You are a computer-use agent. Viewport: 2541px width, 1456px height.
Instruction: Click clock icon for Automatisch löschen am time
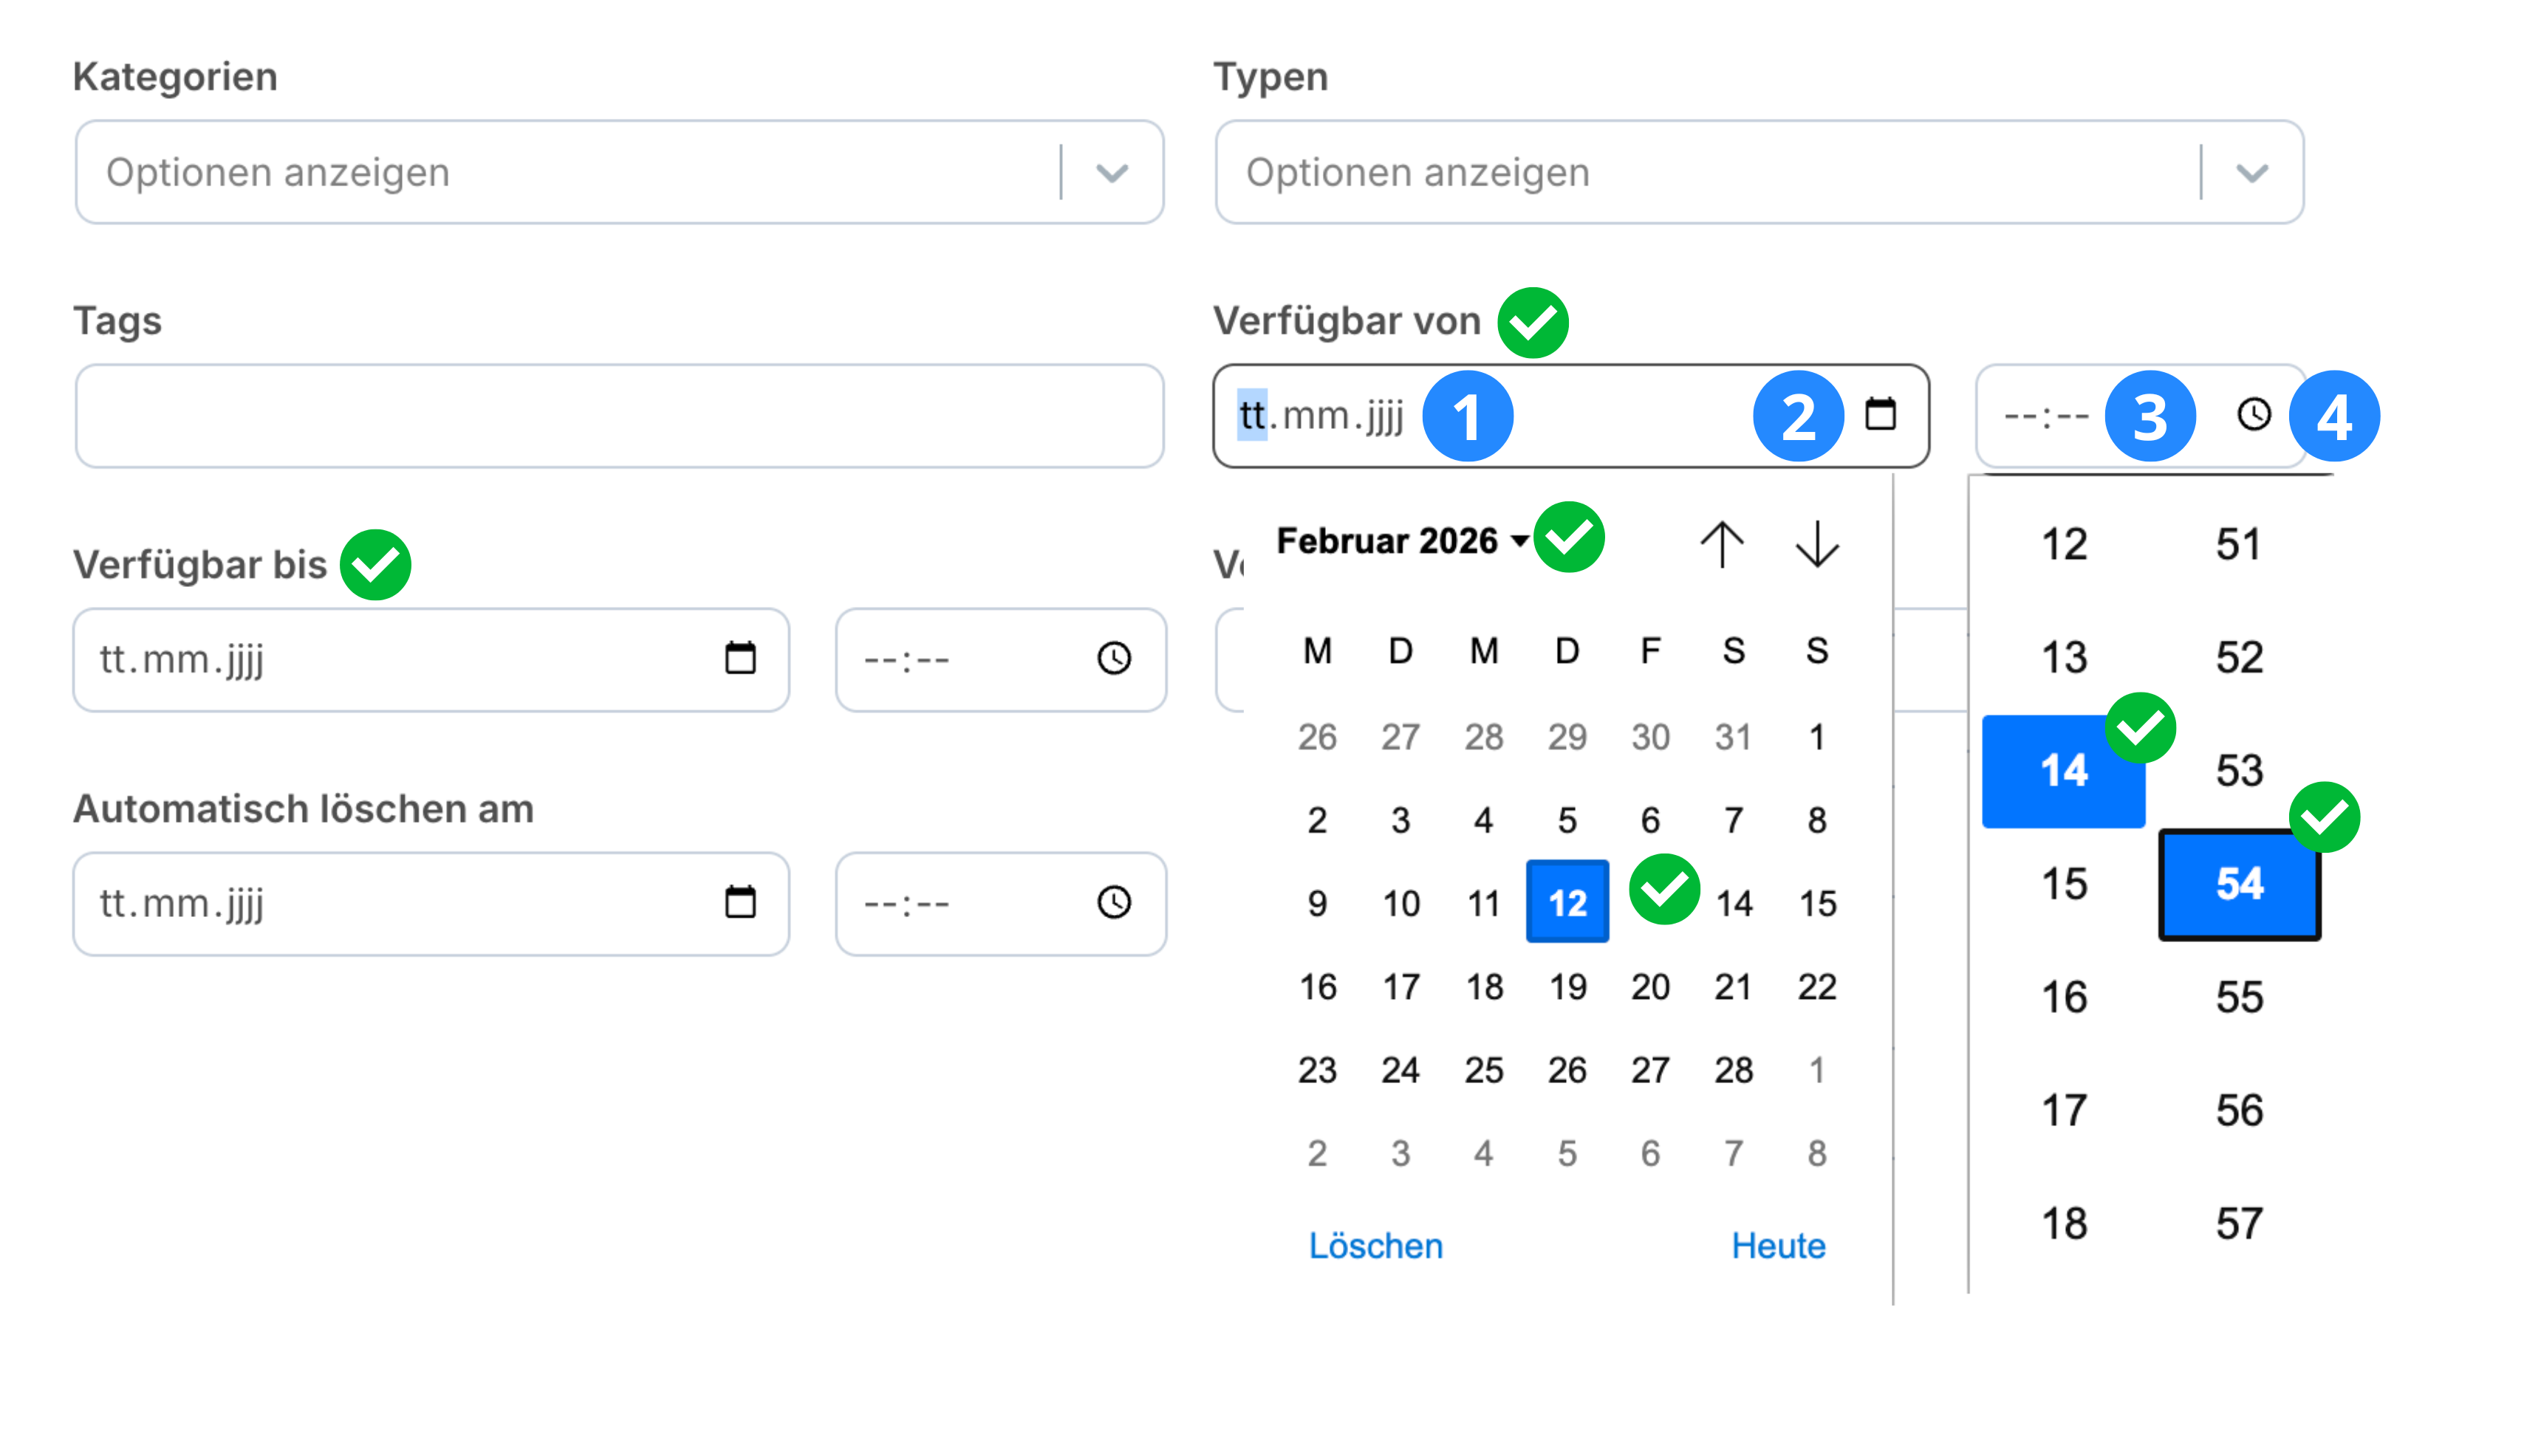[x=1113, y=902]
